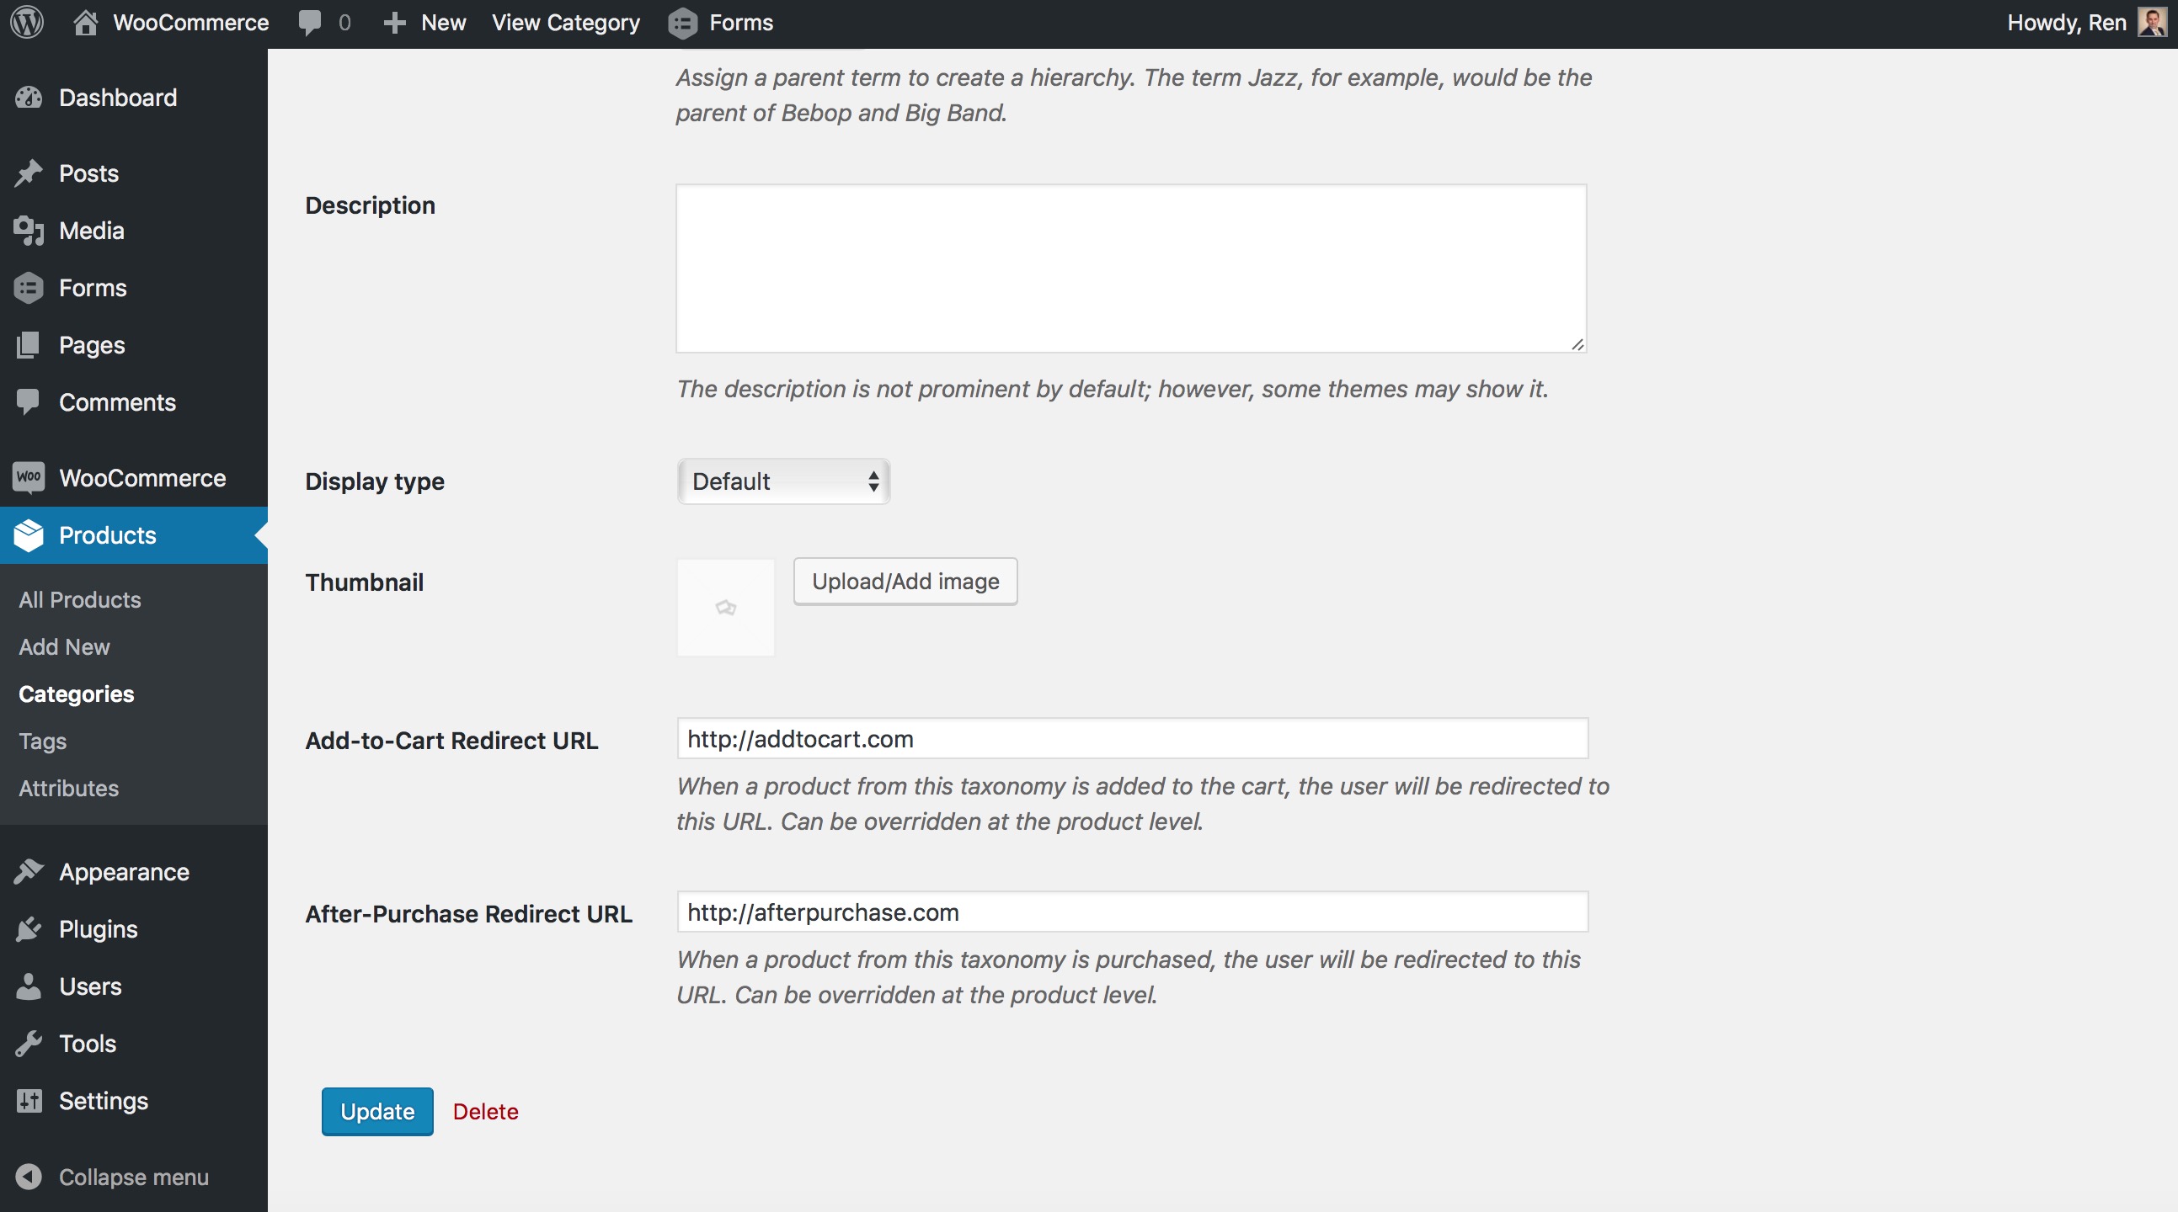Open the comments bubble icon in admin bar

click(309, 23)
